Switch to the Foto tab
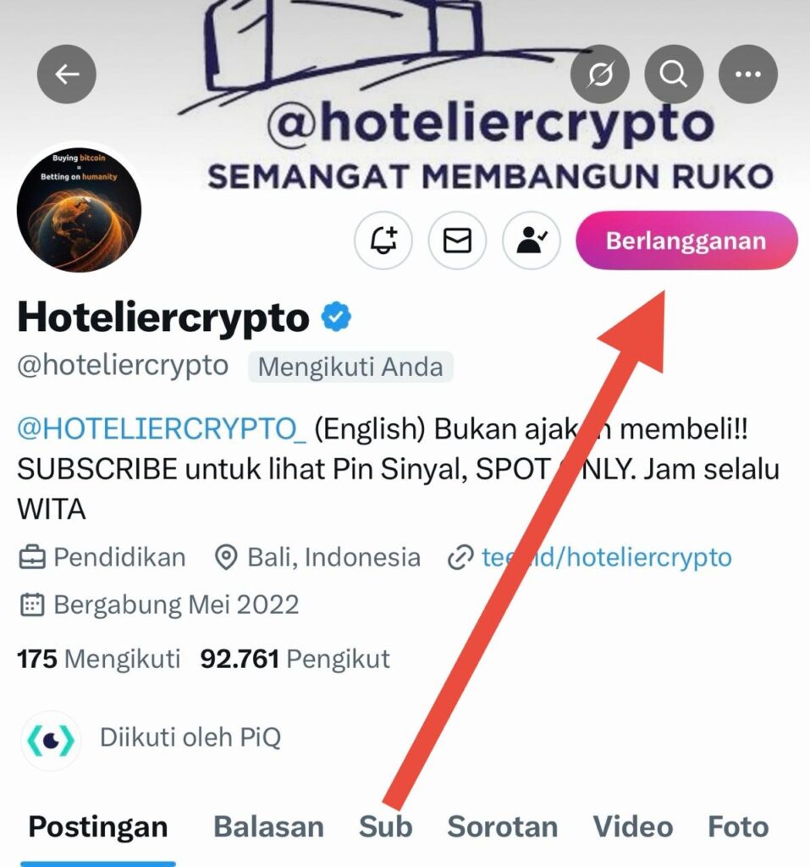Screen dimensions: 810x867 pyautogui.click(x=738, y=826)
